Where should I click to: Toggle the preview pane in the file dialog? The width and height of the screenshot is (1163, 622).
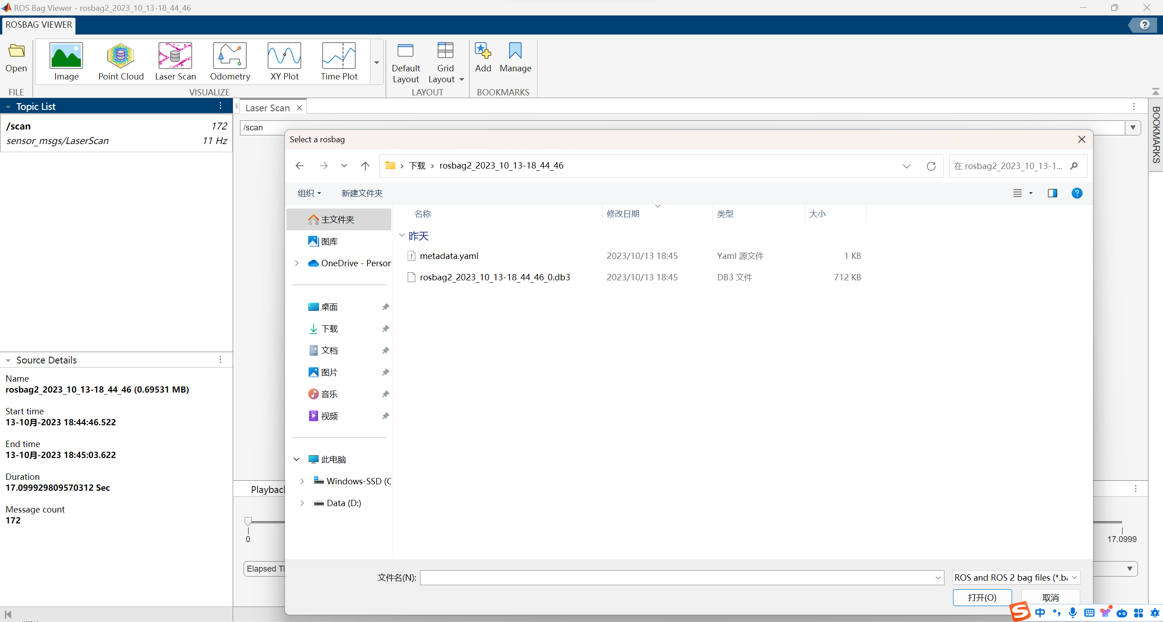pos(1052,193)
